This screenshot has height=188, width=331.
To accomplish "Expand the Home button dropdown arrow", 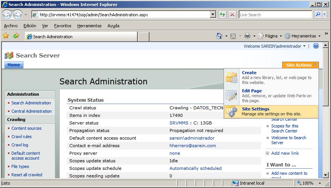I will pyautogui.click(x=226, y=36).
